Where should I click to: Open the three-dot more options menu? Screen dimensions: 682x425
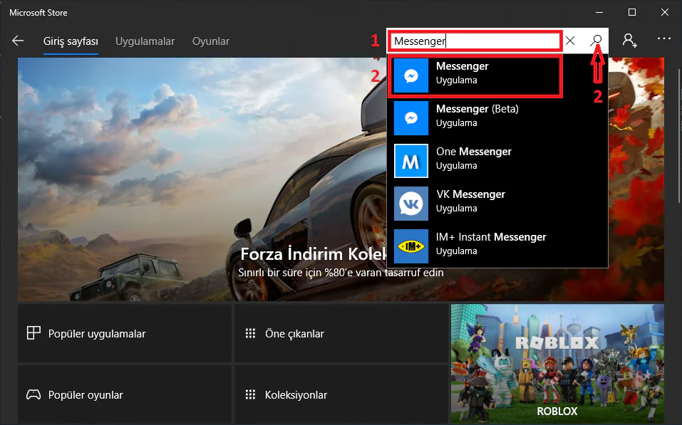[x=664, y=41]
